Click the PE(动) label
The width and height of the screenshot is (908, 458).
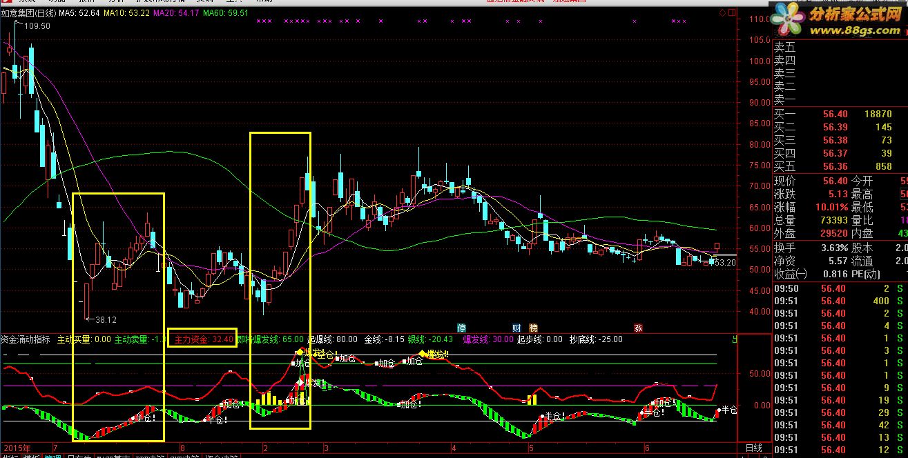[x=865, y=274]
